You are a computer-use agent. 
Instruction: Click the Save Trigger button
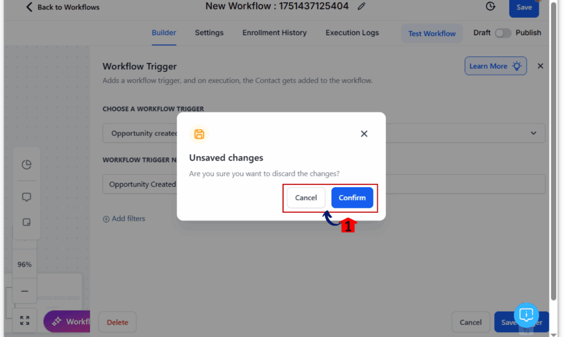521,322
